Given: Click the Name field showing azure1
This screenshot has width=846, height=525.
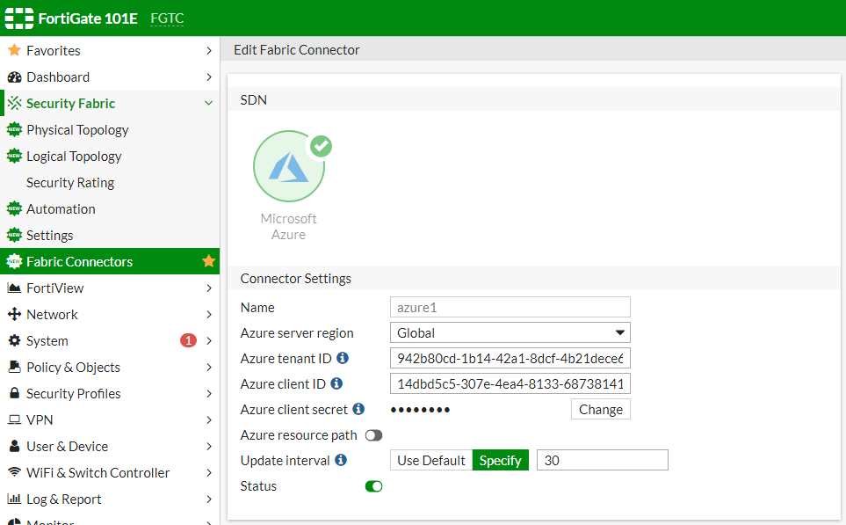Looking at the screenshot, I should [510, 307].
